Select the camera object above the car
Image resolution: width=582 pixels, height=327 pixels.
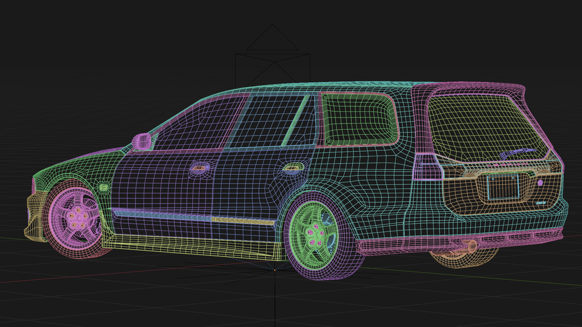point(273,56)
